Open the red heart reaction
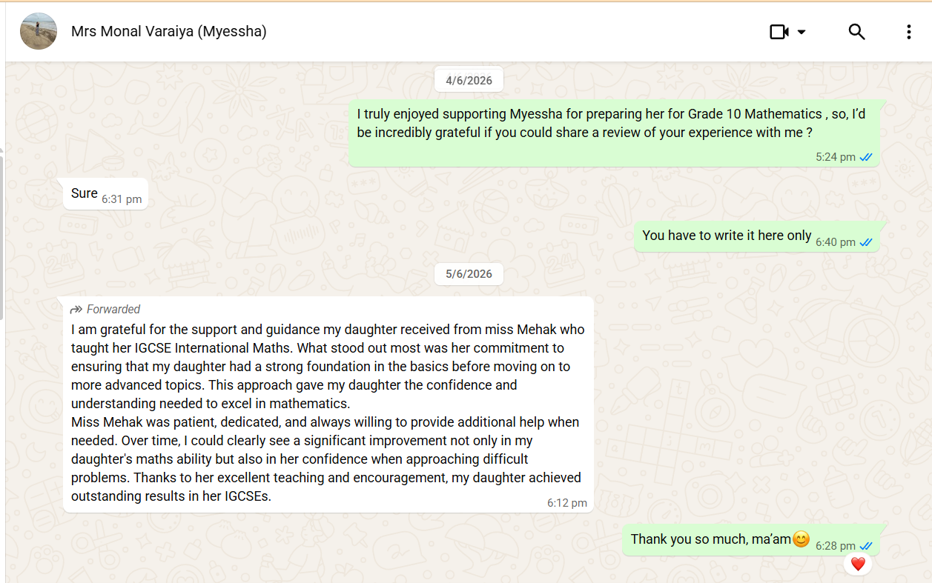Image resolution: width=932 pixels, height=583 pixels. (858, 564)
